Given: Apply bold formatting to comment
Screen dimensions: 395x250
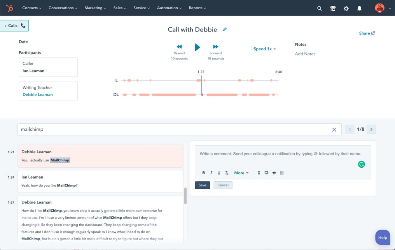Looking at the screenshot, I should (204, 173).
